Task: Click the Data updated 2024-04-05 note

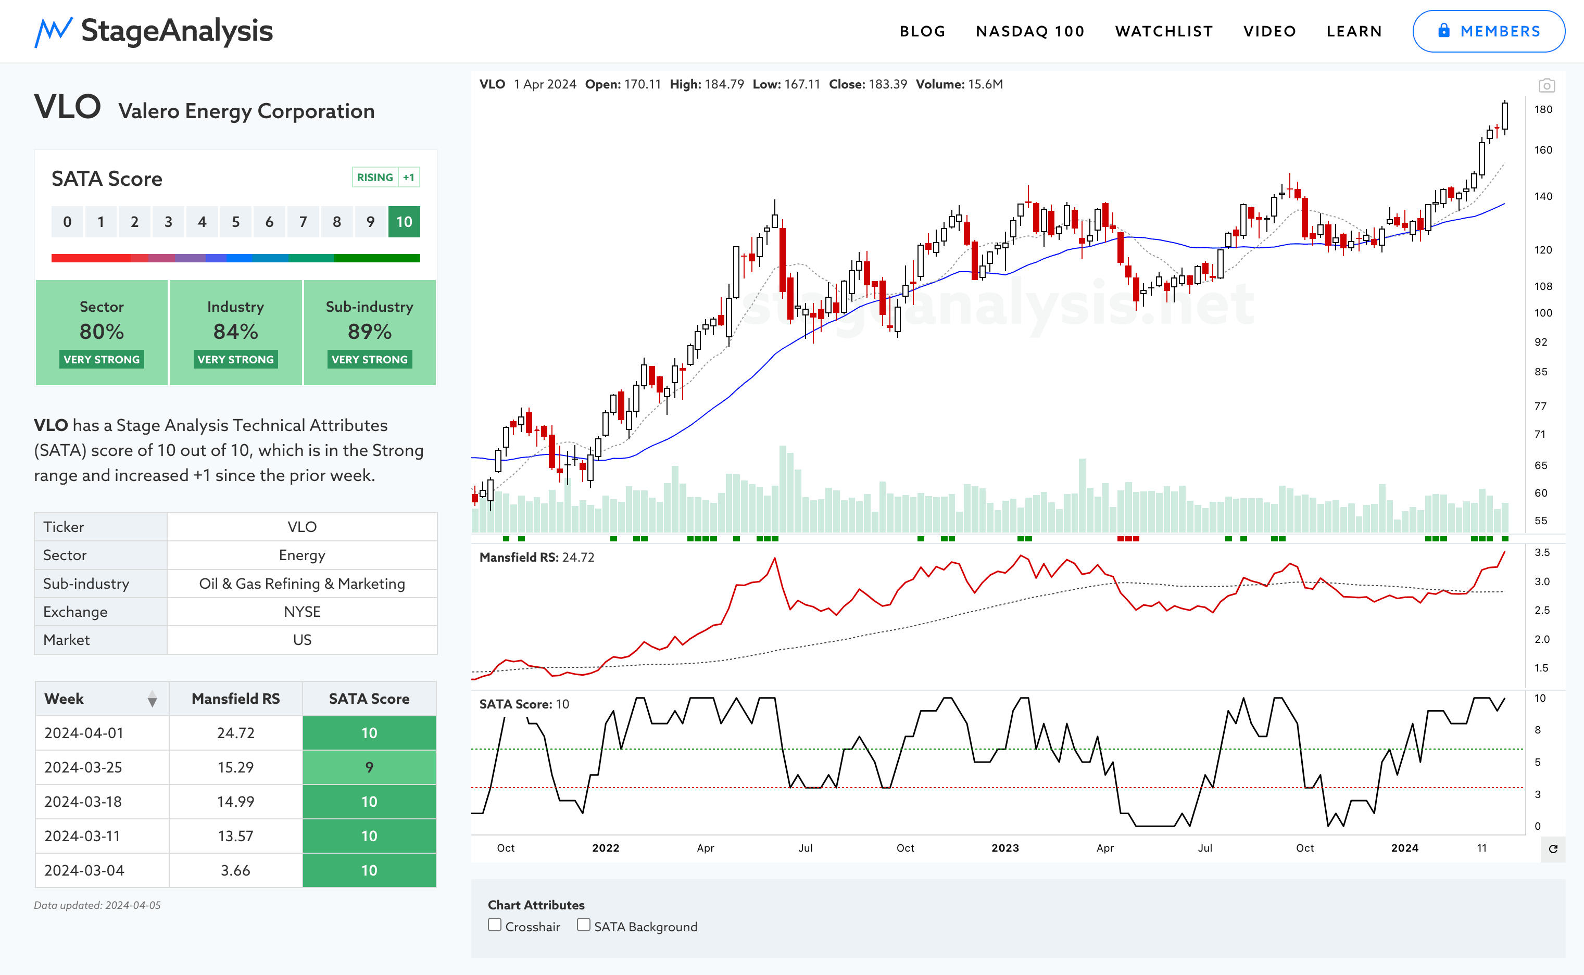Action: pos(97,905)
